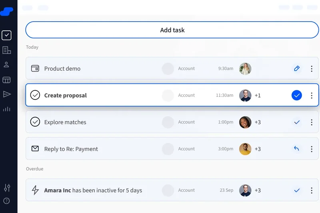Open the Contacts person icon in sidebar
Image resolution: width=320 pixels, height=213 pixels.
[6, 65]
